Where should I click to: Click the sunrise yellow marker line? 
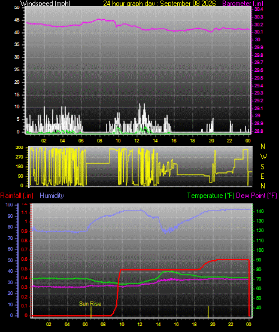[x=91, y=312]
